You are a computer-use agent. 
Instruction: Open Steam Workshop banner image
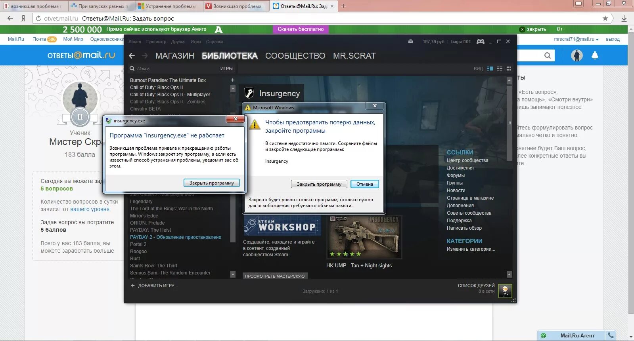click(282, 225)
